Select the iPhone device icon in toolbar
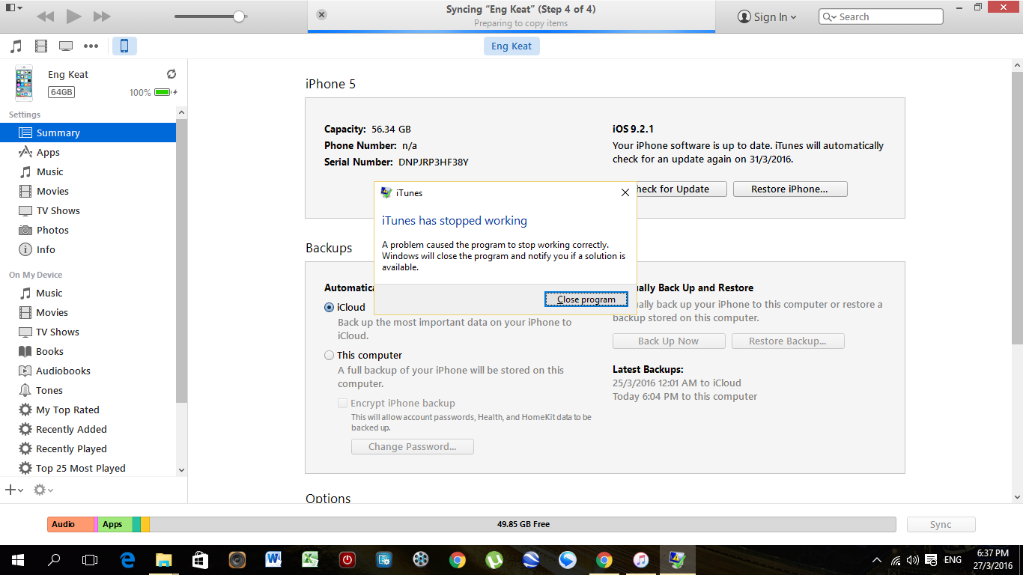The width and height of the screenshot is (1023, 575). 124,46
